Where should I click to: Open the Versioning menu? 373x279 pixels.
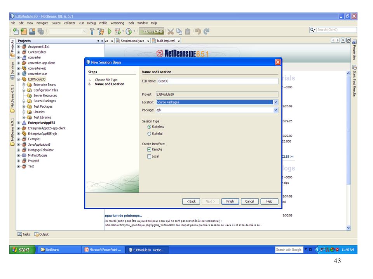coord(117,23)
